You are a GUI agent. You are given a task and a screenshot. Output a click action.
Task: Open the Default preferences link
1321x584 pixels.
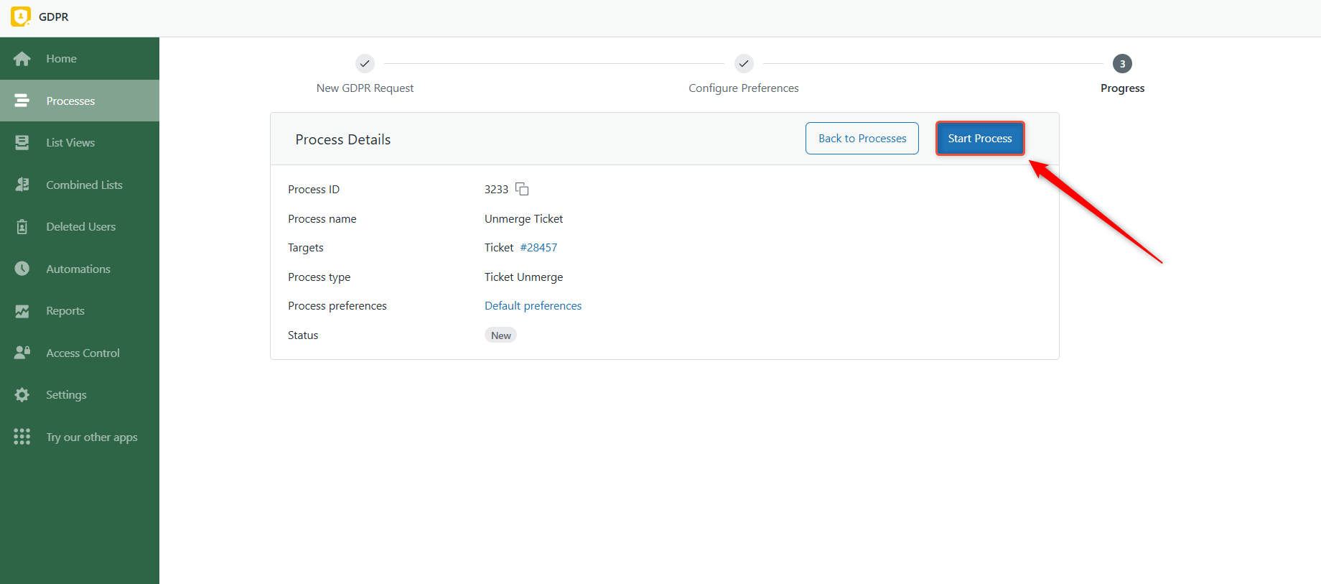(x=533, y=306)
